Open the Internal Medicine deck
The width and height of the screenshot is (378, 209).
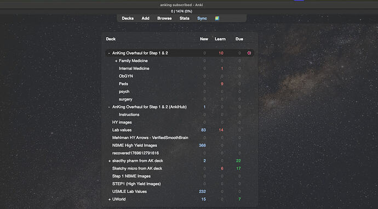134,69
